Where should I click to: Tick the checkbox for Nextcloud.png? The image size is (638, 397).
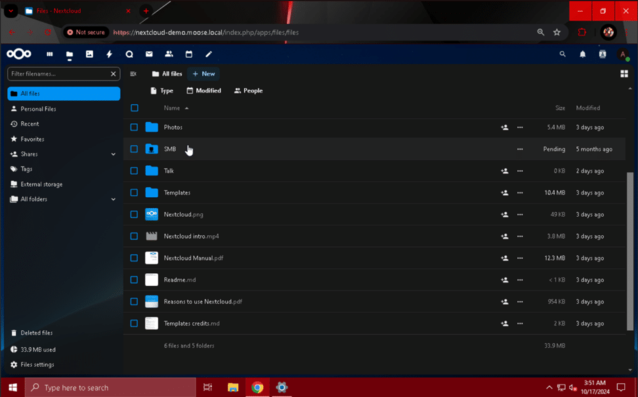(x=134, y=214)
